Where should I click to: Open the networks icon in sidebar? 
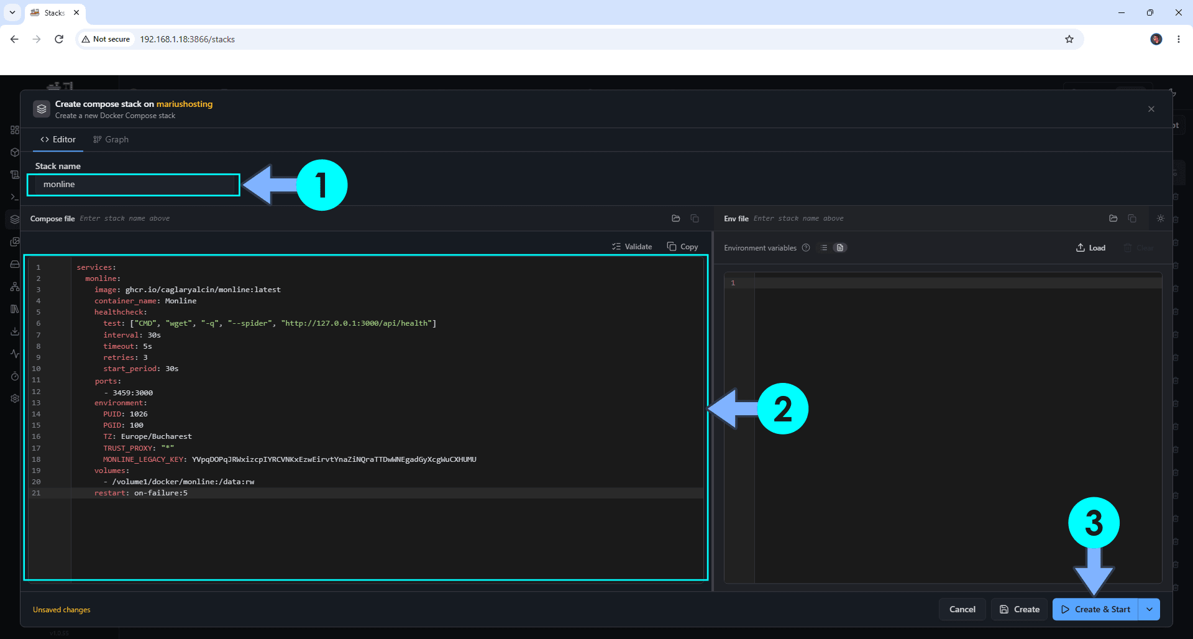(15, 287)
